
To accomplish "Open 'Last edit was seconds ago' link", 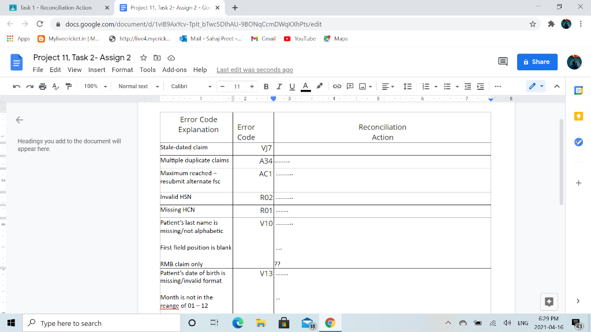I will 255,70.
